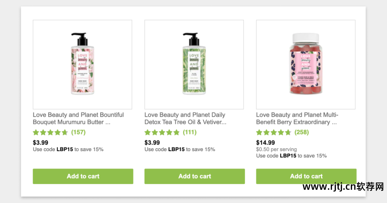Click star rating of Berry Extraordinary product
The image size is (387, 203).
273,132
